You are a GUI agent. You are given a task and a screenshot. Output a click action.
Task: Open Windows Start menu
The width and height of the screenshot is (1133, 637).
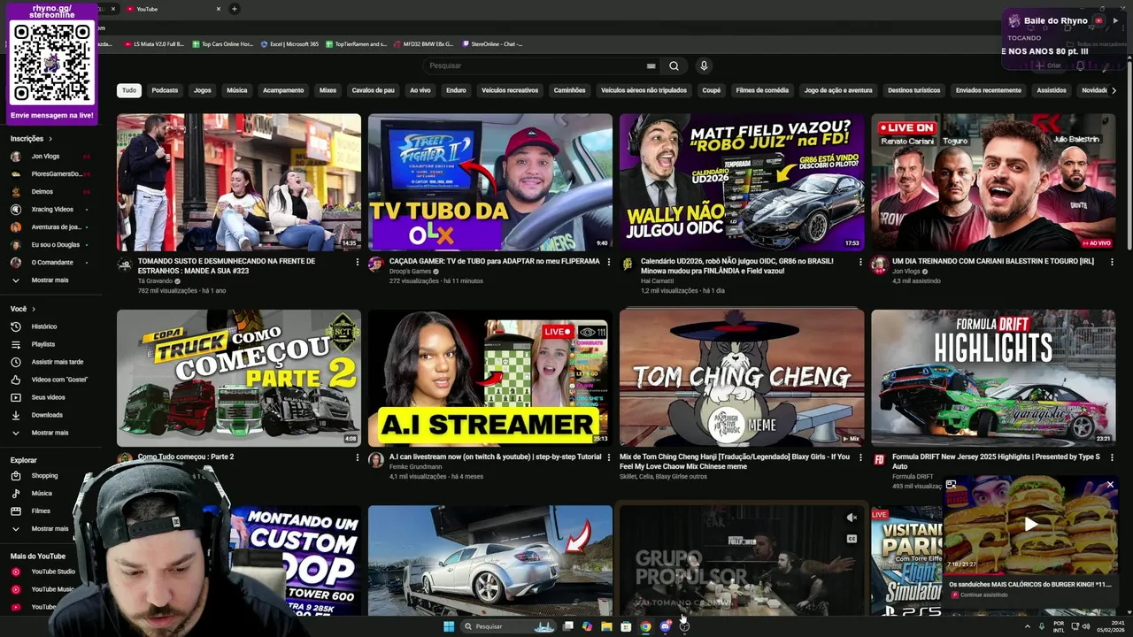[449, 626]
